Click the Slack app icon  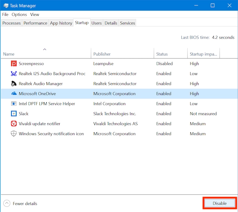[x=14, y=114]
